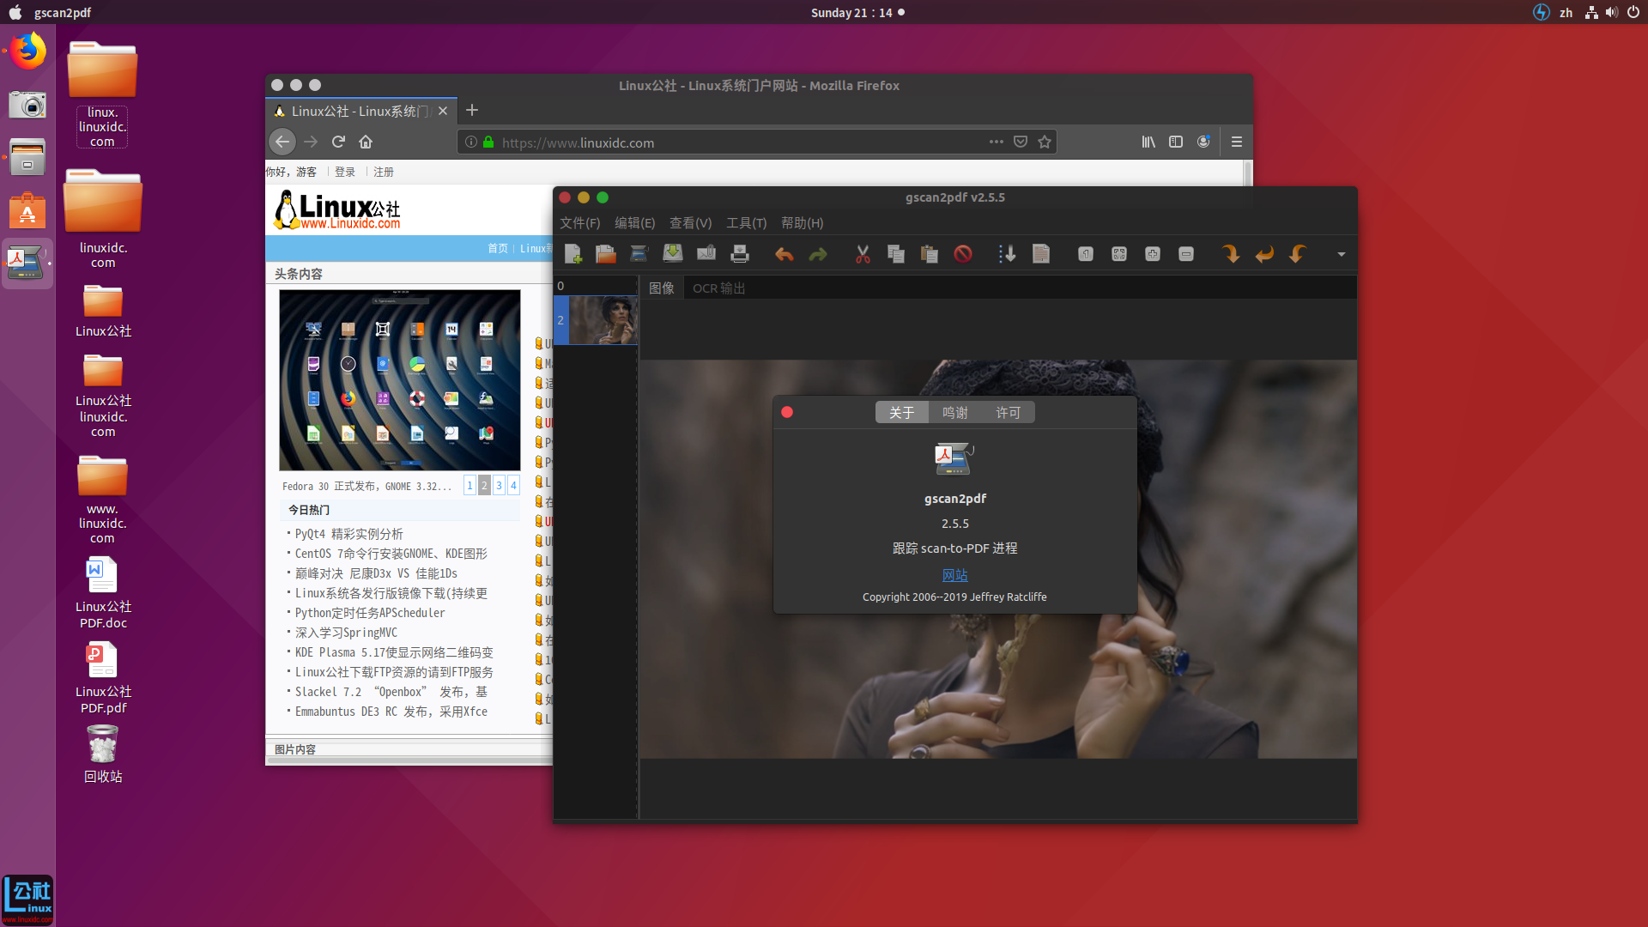Select the page 2 thumbnail
The width and height of the screenshot is (1648, 927).
(x=603, y=320)
